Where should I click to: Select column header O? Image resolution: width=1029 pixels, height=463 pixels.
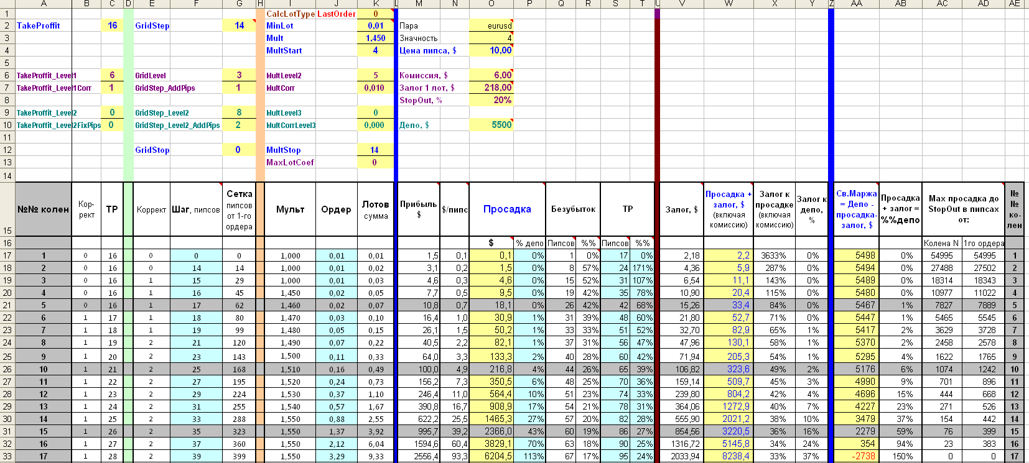coord(491,4)
